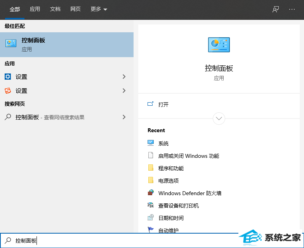304x248 pixels.
Task: Open recent item 程序和功能
Action: (x=171, y=168)
